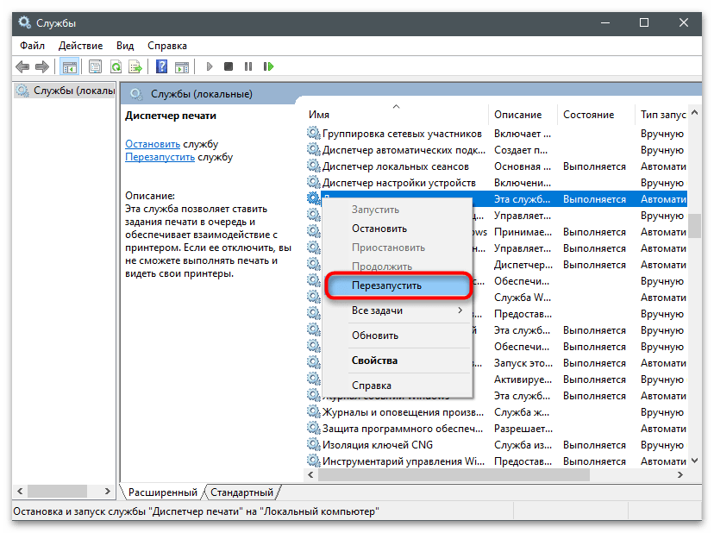Select 'Службы (локальные)' tree node
The height and width of the screenshot is (533, 714).
[66, 91]
